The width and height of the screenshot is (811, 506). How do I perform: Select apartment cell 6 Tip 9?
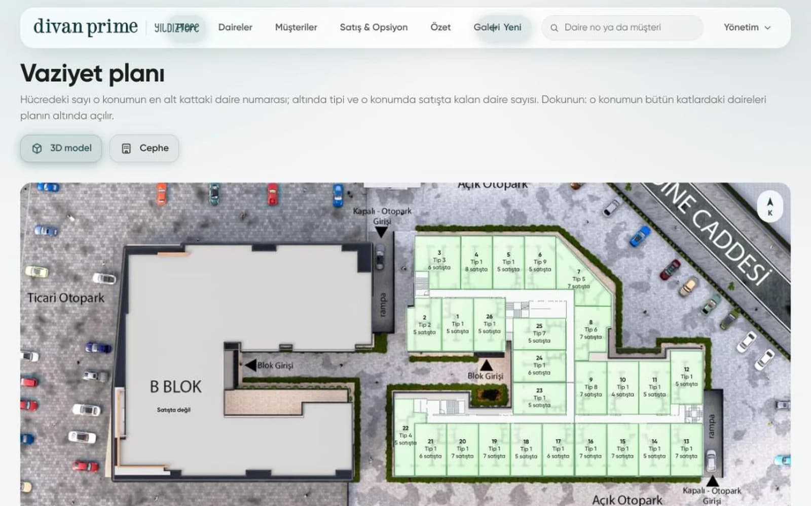pyautogui.click(x=540, y=262)
